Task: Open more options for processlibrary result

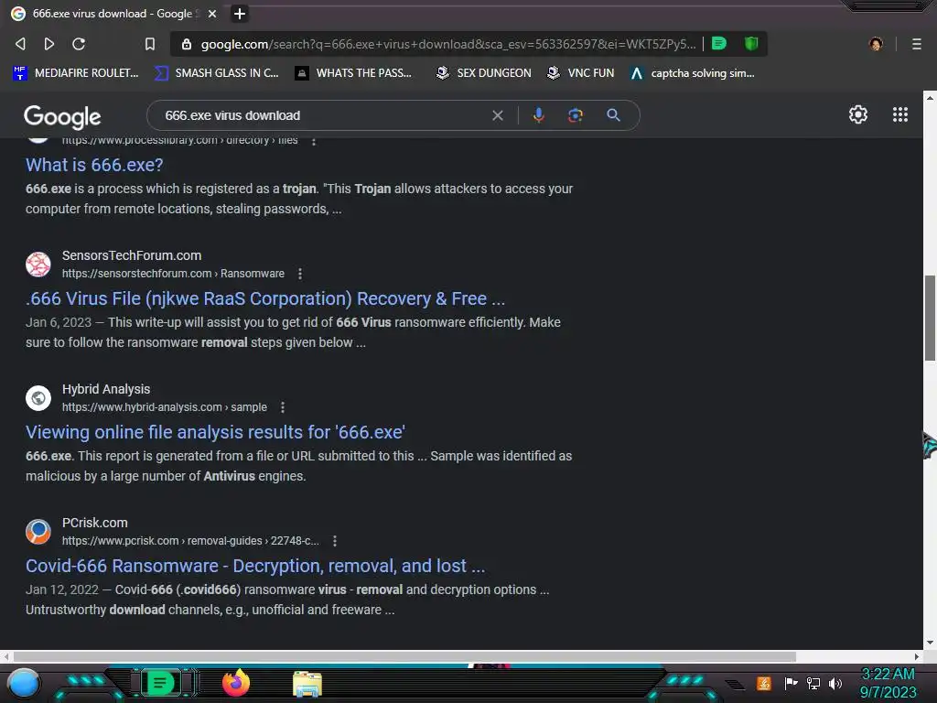Action: pos(314,141)
